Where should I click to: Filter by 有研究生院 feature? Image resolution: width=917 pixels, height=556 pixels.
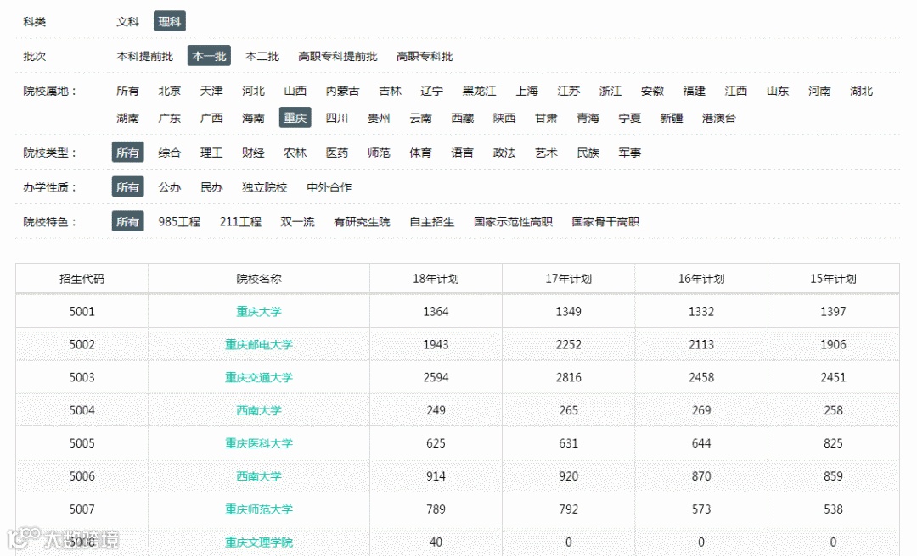[362, 221]
